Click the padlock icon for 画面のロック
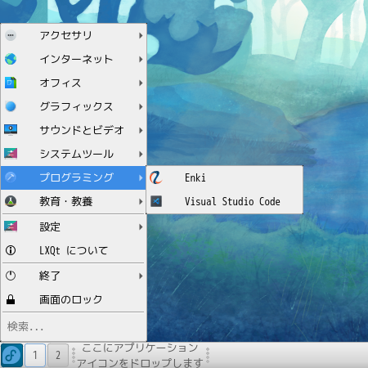Screen dimensions: 368x368 point(11,299)
